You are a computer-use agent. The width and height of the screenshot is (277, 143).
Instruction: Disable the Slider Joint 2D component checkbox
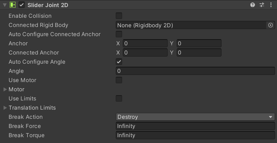point(21,5)
